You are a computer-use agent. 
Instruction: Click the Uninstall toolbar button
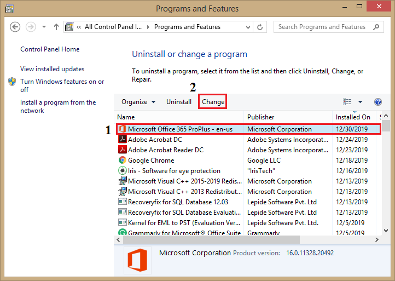179,102
